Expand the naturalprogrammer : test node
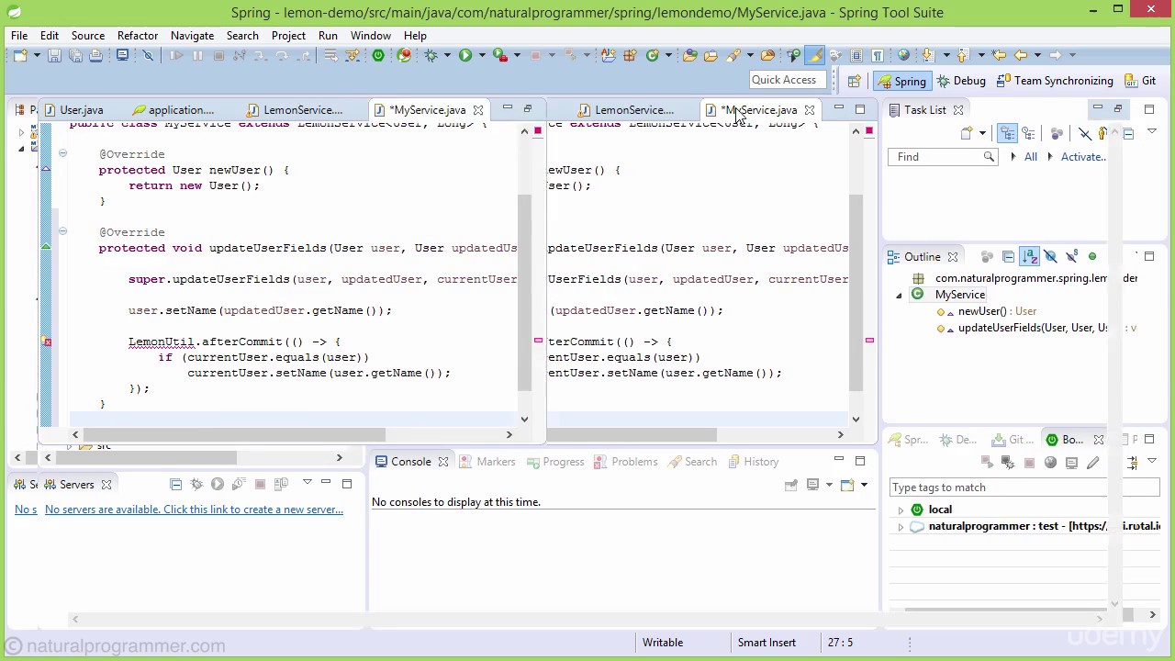Image resolution: width=1175 pixels, height=661 pixels. tap(901, 527)
